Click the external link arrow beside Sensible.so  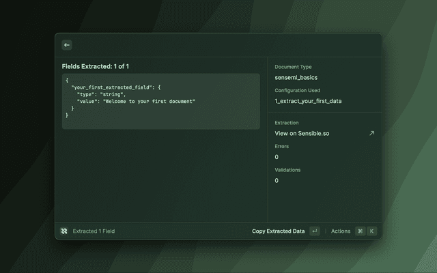(x=371, y=133)
